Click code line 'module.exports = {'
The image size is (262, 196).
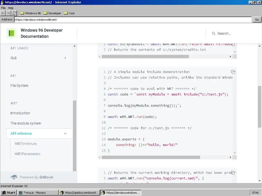click(x=126, y=139)
